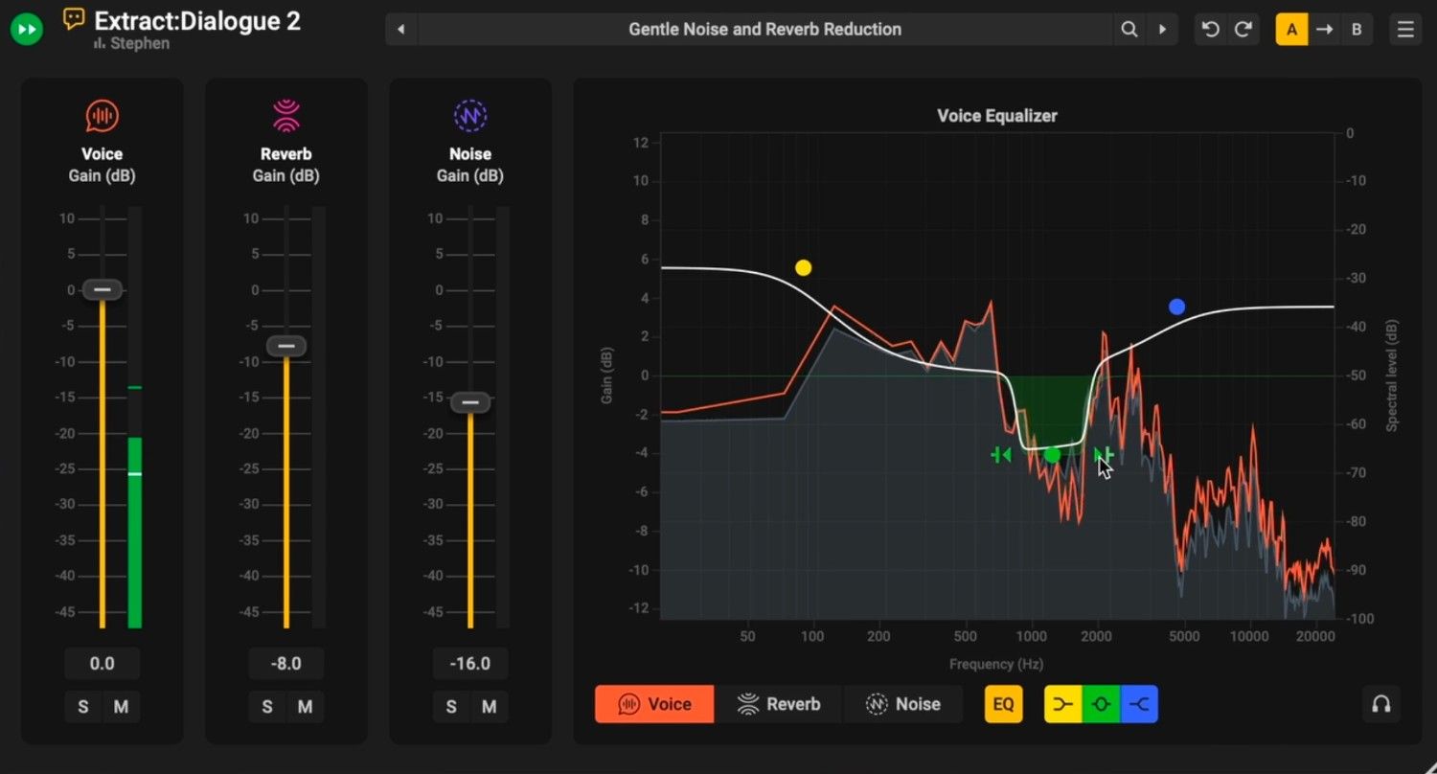The width and height of the screenshot is (1437, 774).
Task: Select the yellow low-shelf filter icon
Action: coord(1062,704)
